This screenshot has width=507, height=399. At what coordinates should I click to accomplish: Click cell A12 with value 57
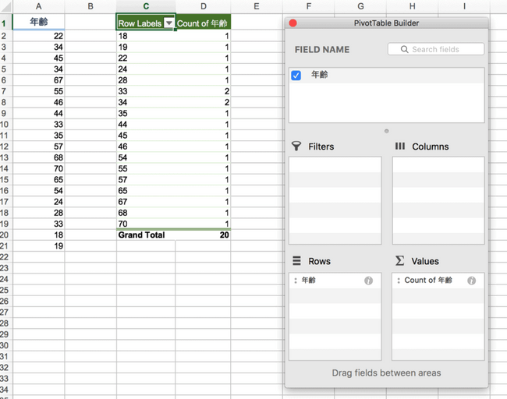tap(38, 147)
